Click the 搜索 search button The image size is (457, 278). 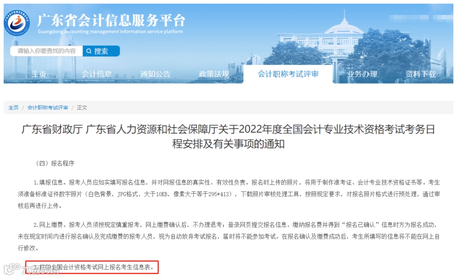pos(101,51)
